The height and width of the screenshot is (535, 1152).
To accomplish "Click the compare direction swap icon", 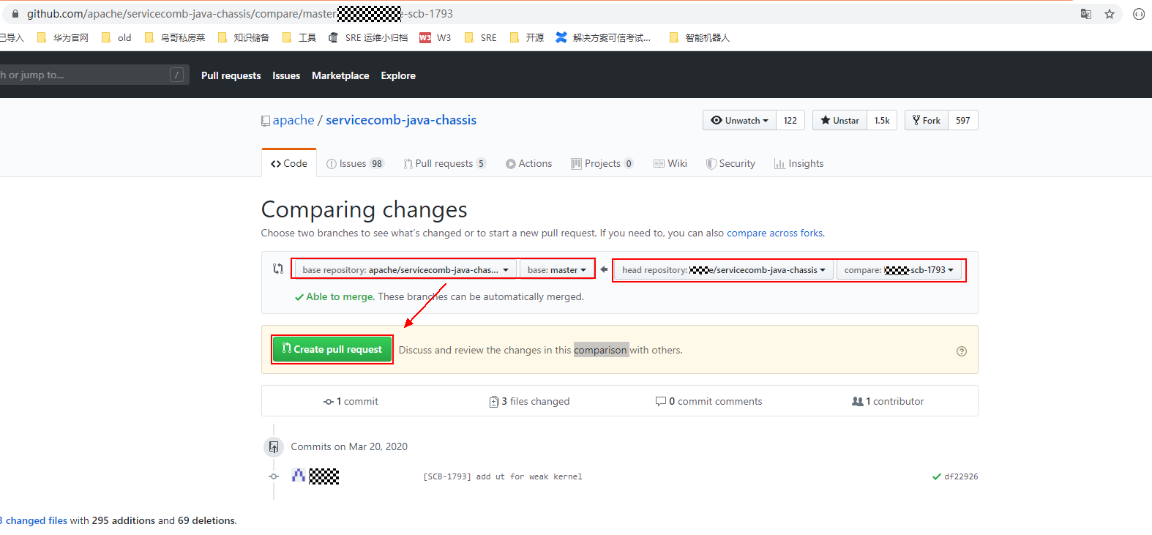I will click(x=278, y=269).
